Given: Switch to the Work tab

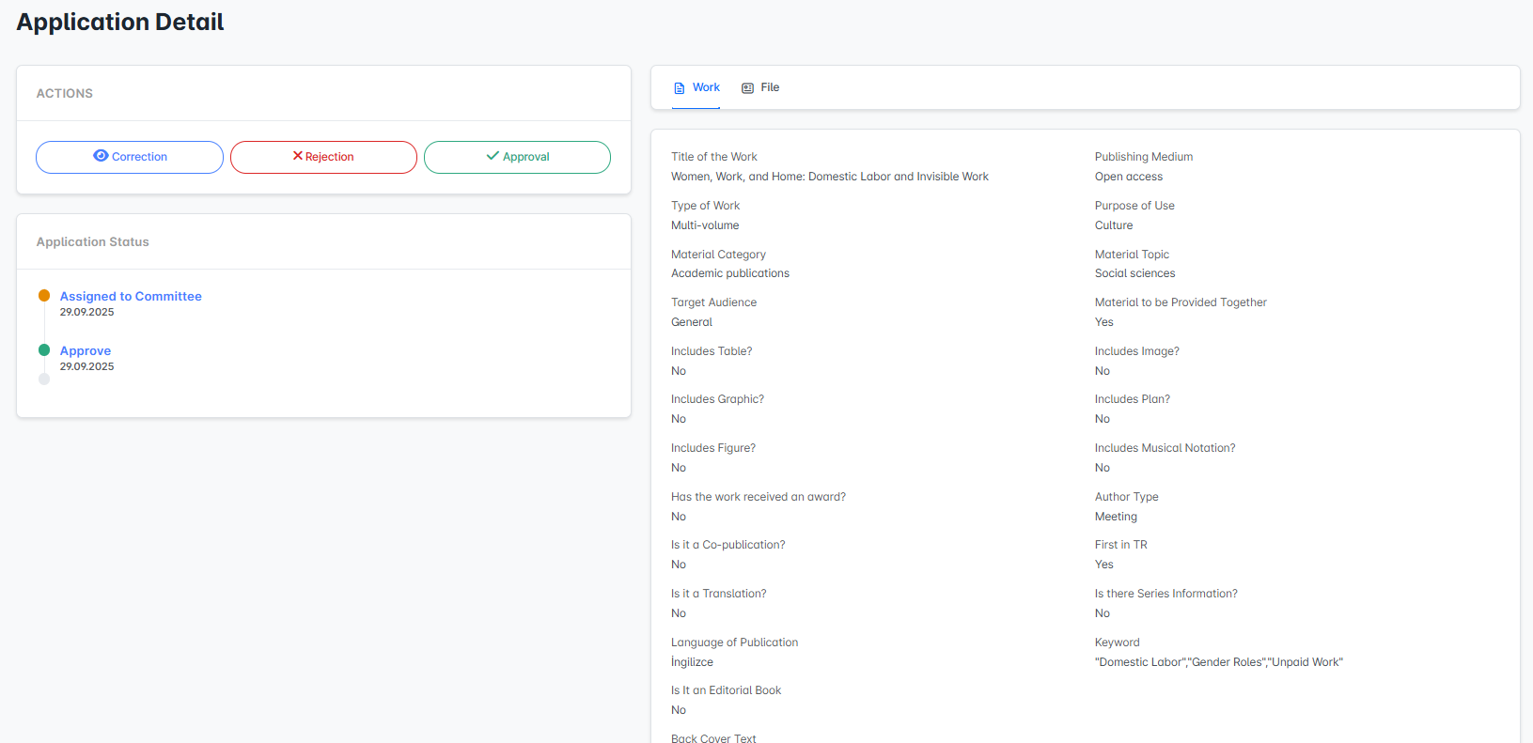Looking at the screenshot, I should click(706, 87).
